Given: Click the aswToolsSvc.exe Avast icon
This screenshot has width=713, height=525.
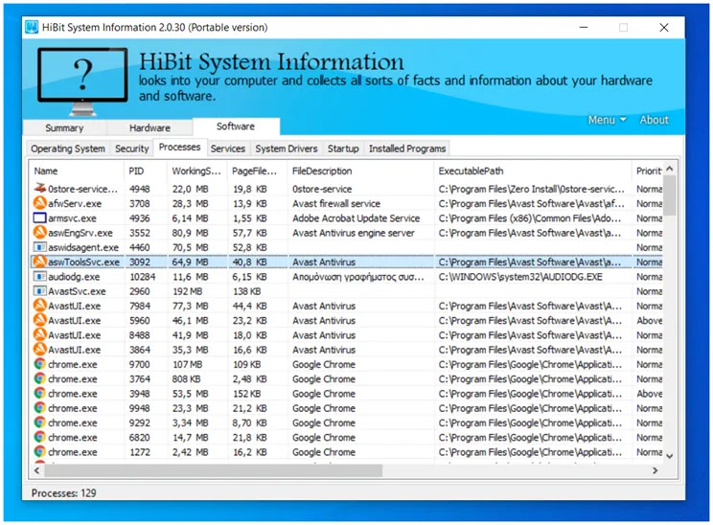Looking at the screenshot, I should [40, 262].
